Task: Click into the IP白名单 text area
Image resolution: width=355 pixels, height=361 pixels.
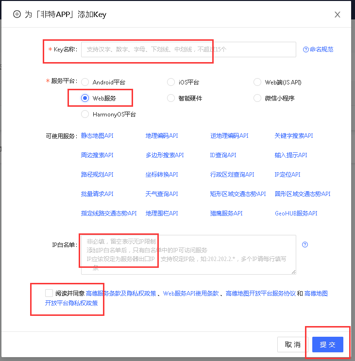Action: click(x=188, y=255)
